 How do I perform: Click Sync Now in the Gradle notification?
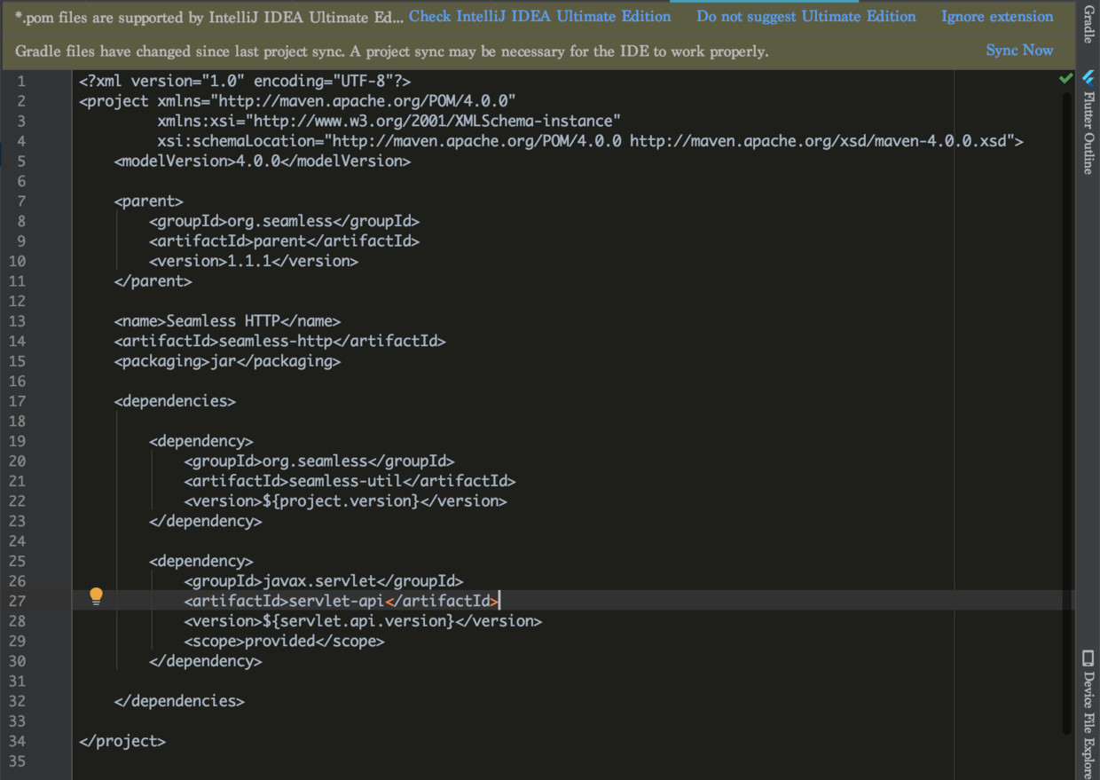(x=1019, y=50)
